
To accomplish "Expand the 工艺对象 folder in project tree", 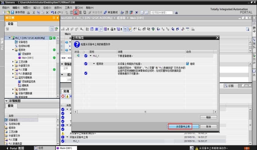I will 13,62.
